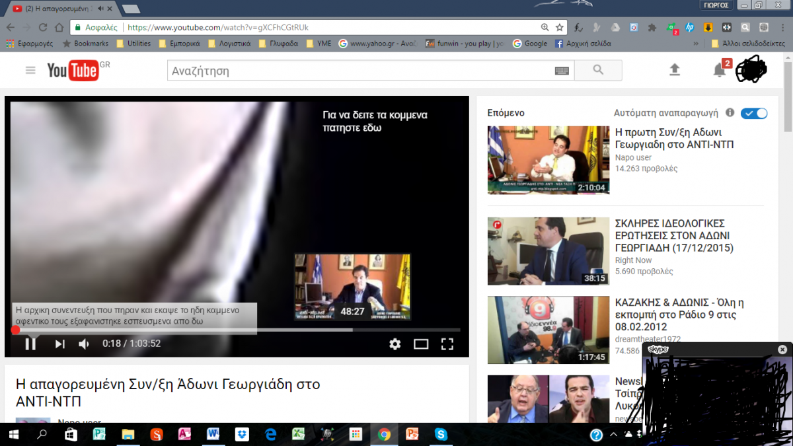Select the active YouTube browser tab
The image size is (793, 446).
point(59,9)
